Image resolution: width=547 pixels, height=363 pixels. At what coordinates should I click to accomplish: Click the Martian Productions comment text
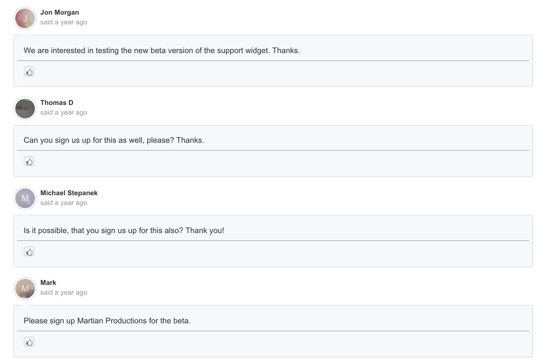click(x=107, y=321)
